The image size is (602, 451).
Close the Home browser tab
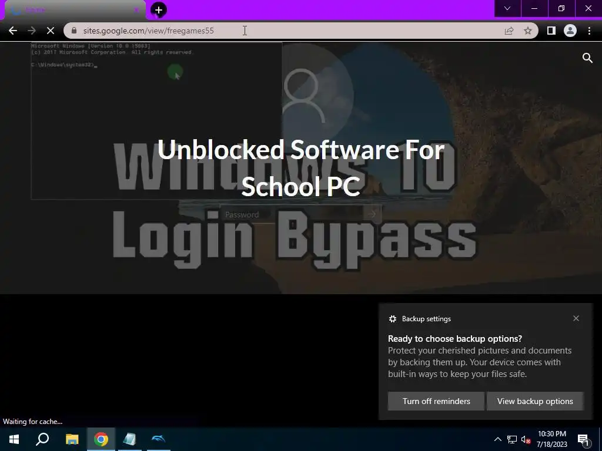coord(136,10)
